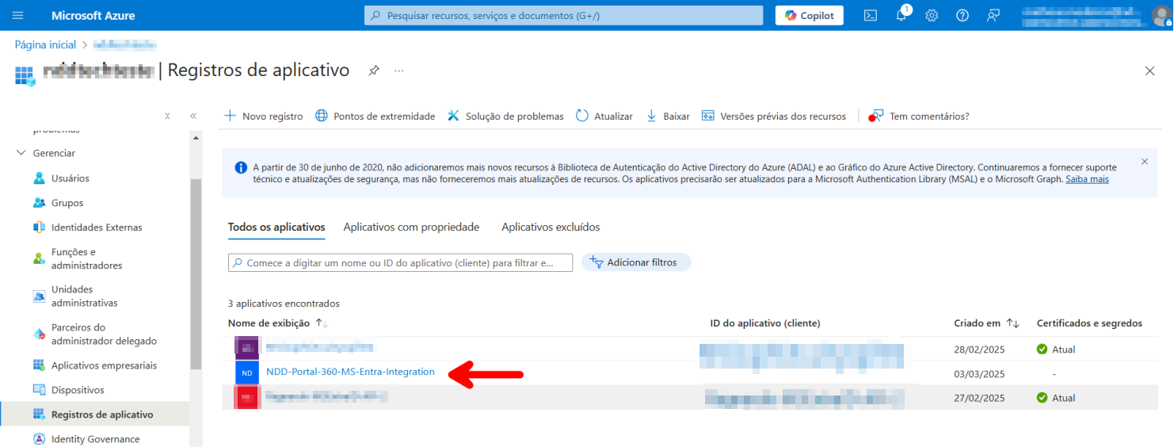Dismiss the ADAL information banner

point(1144,162)
